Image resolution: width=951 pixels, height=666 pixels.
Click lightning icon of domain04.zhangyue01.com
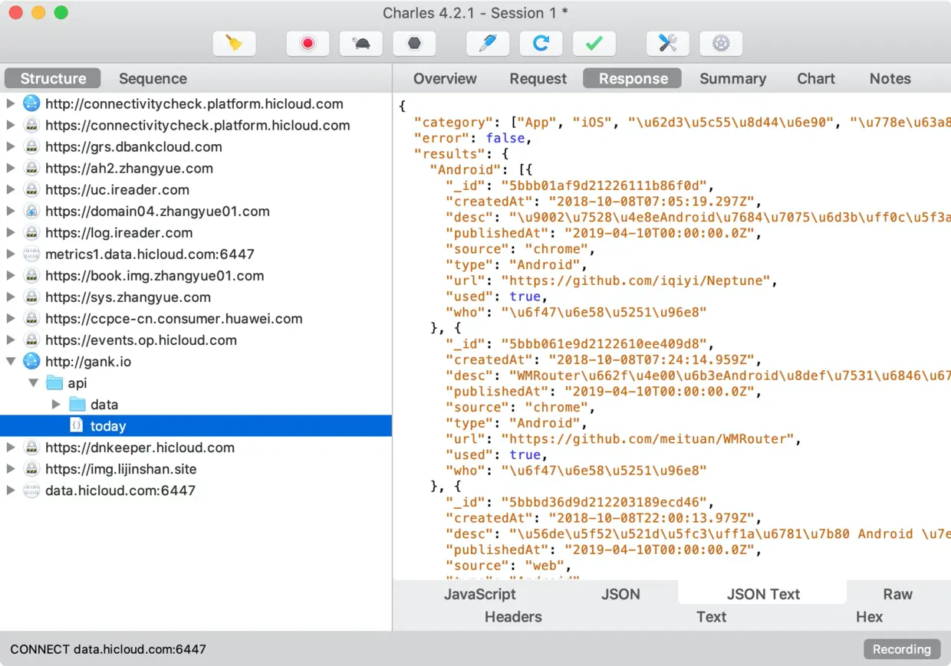[x=31, y=211]
